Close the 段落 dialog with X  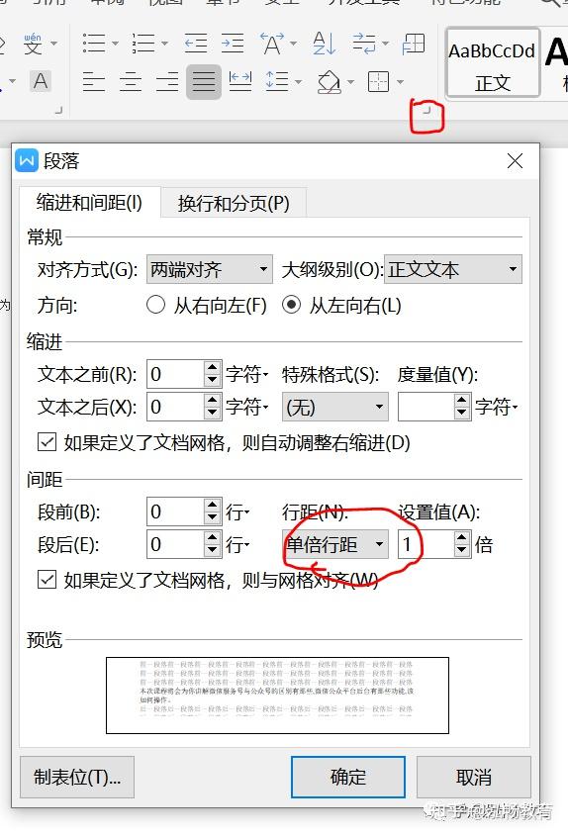click(x=515, y=160)
